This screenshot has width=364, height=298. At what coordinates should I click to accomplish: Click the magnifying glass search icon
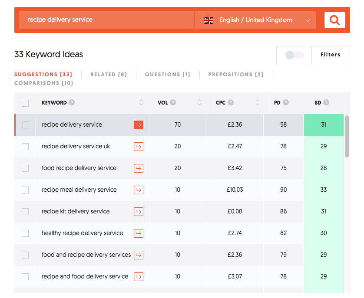point(334,20)
